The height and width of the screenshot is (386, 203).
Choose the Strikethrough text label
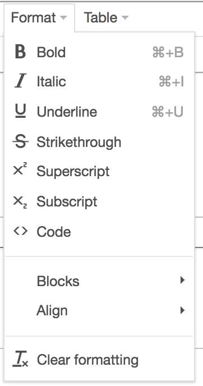click(79, 142)
